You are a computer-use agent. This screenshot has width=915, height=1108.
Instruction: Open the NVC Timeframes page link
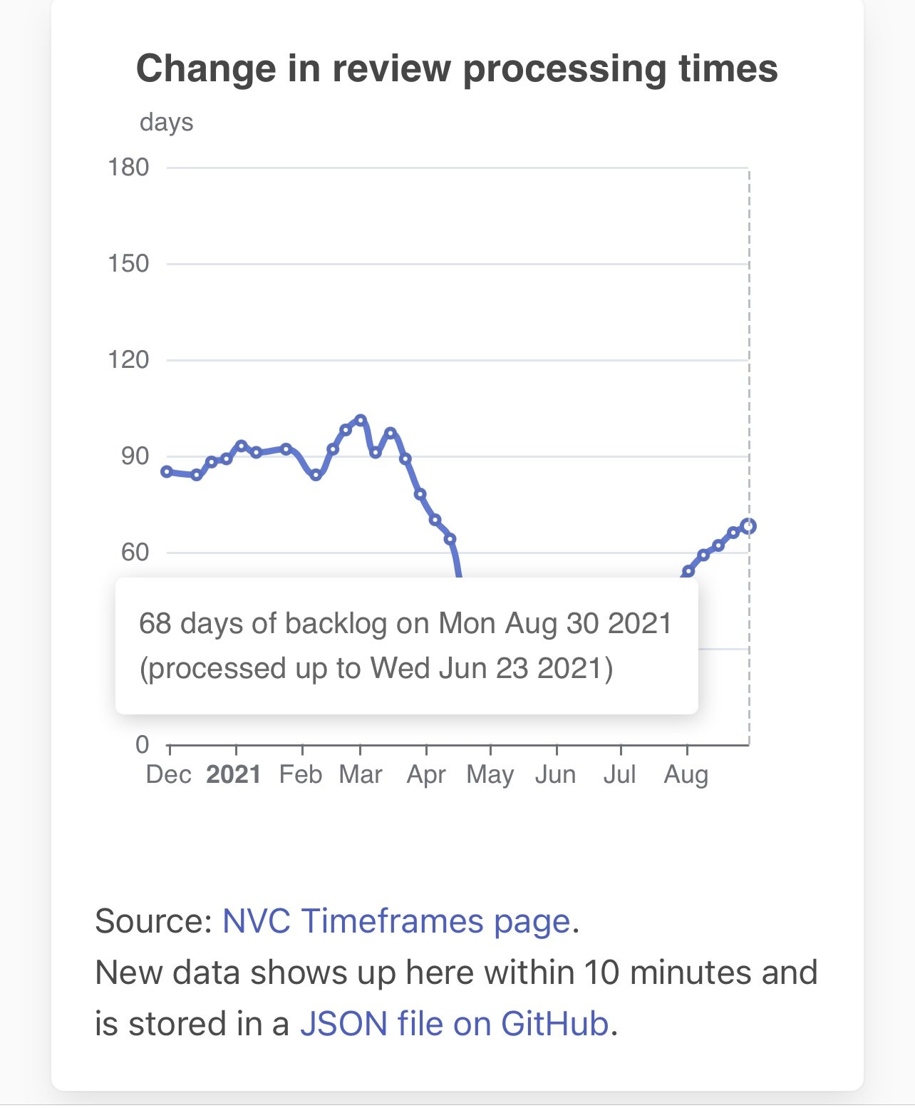[396, 921]
